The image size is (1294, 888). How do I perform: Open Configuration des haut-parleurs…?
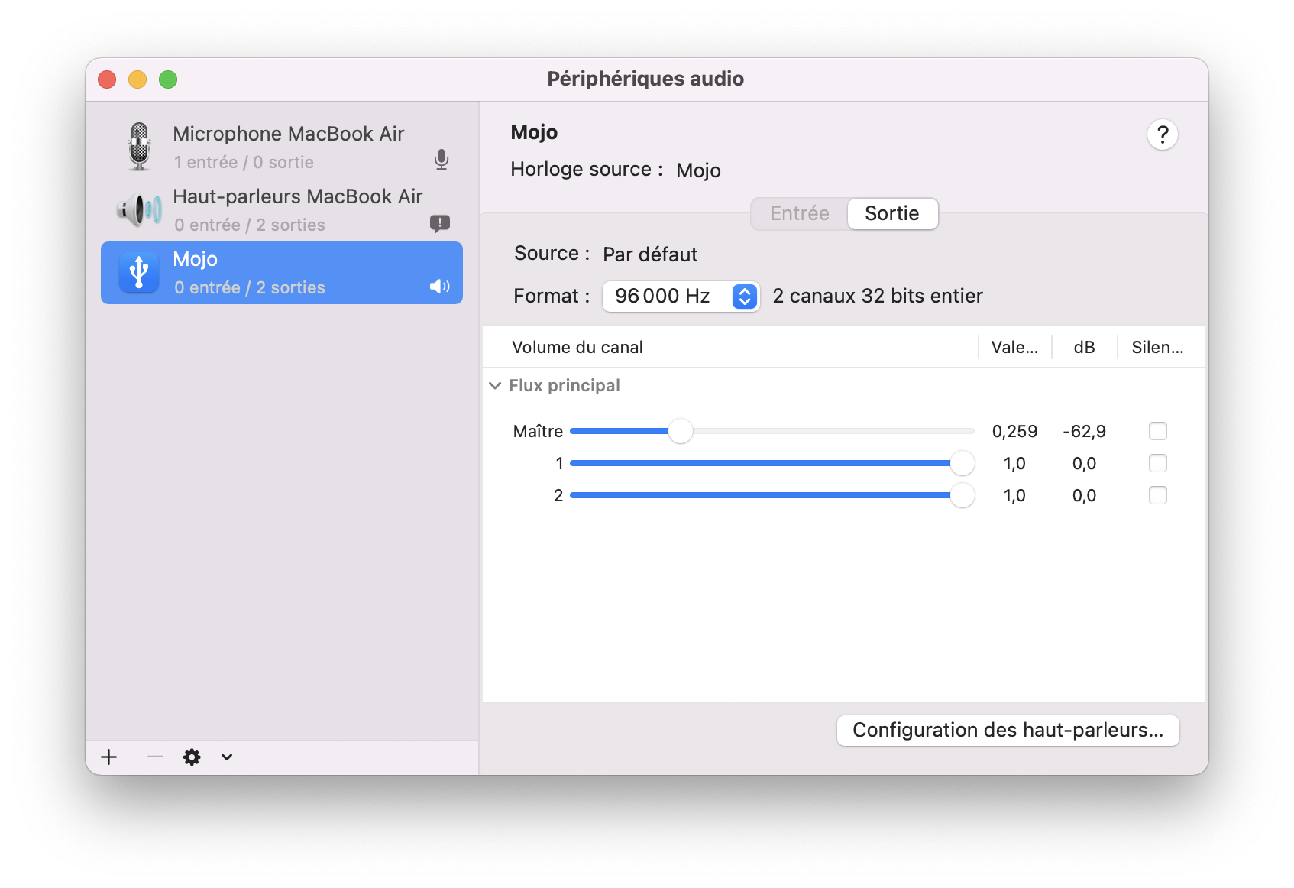[x=1008, y=731]
